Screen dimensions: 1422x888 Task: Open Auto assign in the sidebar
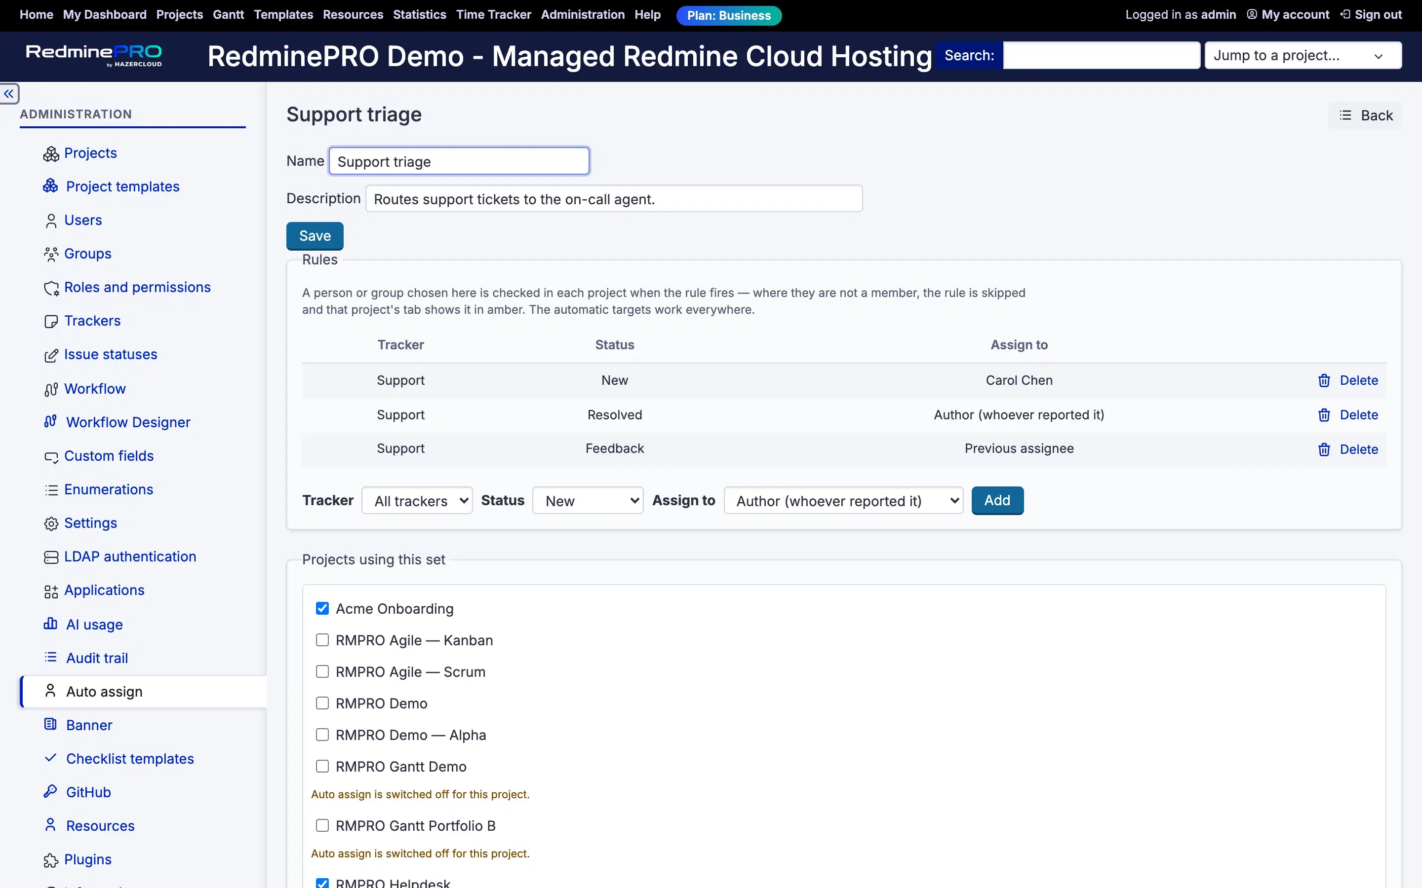pos(144,691)
